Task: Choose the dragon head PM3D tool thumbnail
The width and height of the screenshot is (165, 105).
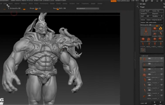Action: (149, 39)
